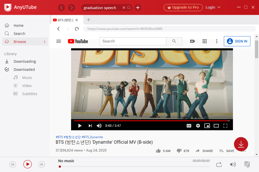Show downloaded Video items
The image size is (259, 172).
27,85
